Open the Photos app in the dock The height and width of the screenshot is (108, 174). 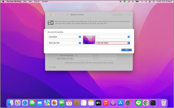(x=54, y=103)
